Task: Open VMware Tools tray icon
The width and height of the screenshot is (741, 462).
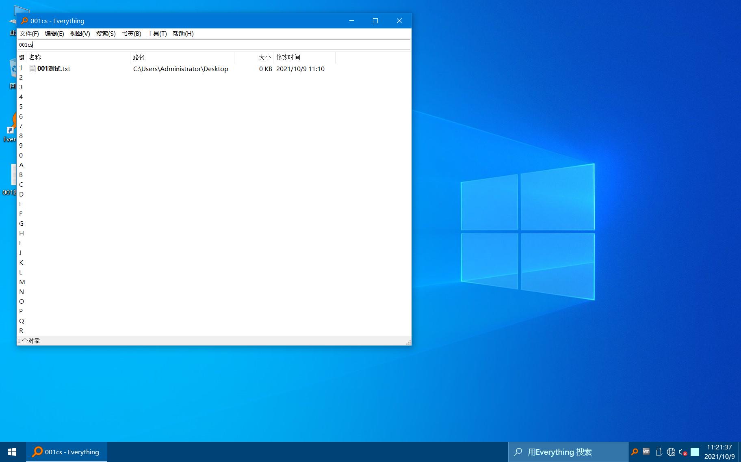Action: 646,451
